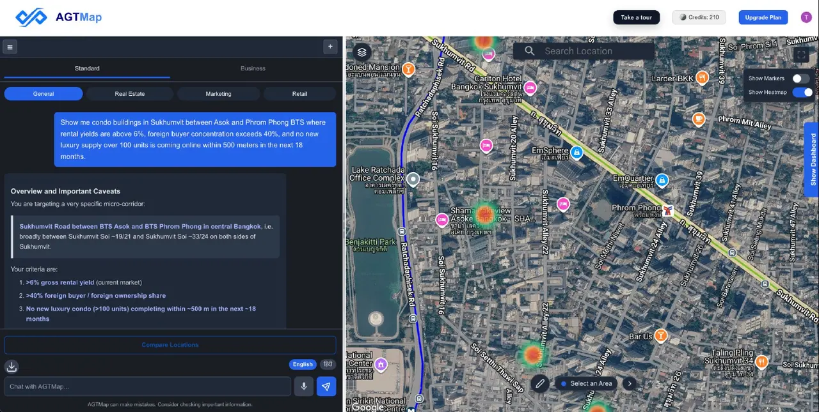Click the pink hotel marker beside Sukhumvit Alley 22
Screen dimensions: 819x412
point(563,204)
